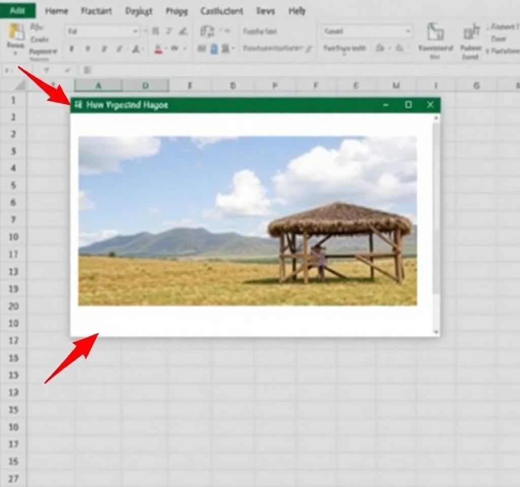Click the blue icon in alignment group
This screenshot has height=487, width=520.
pyautogui.click(x=214, y=49)
